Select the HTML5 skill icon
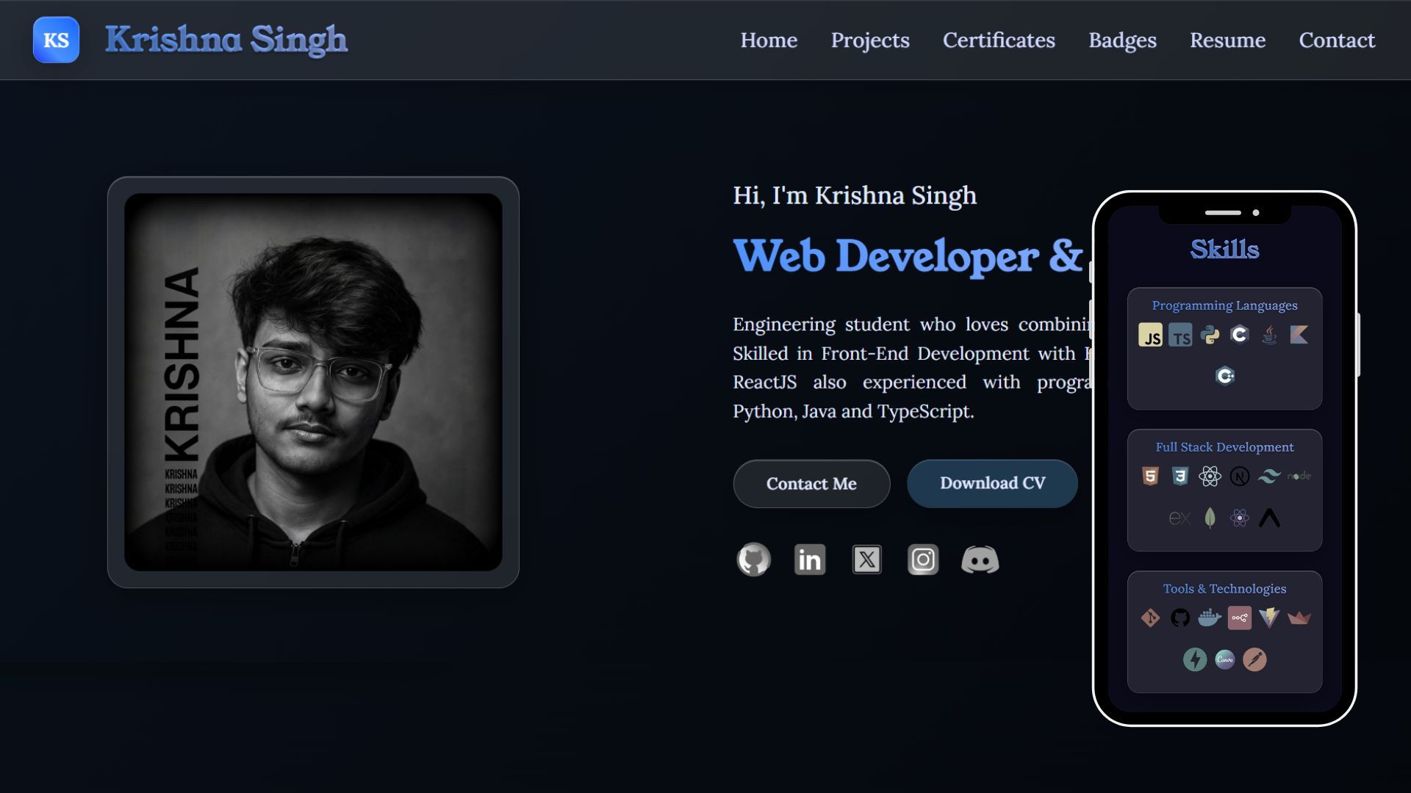1411x793 pixels. point(1151,477)
